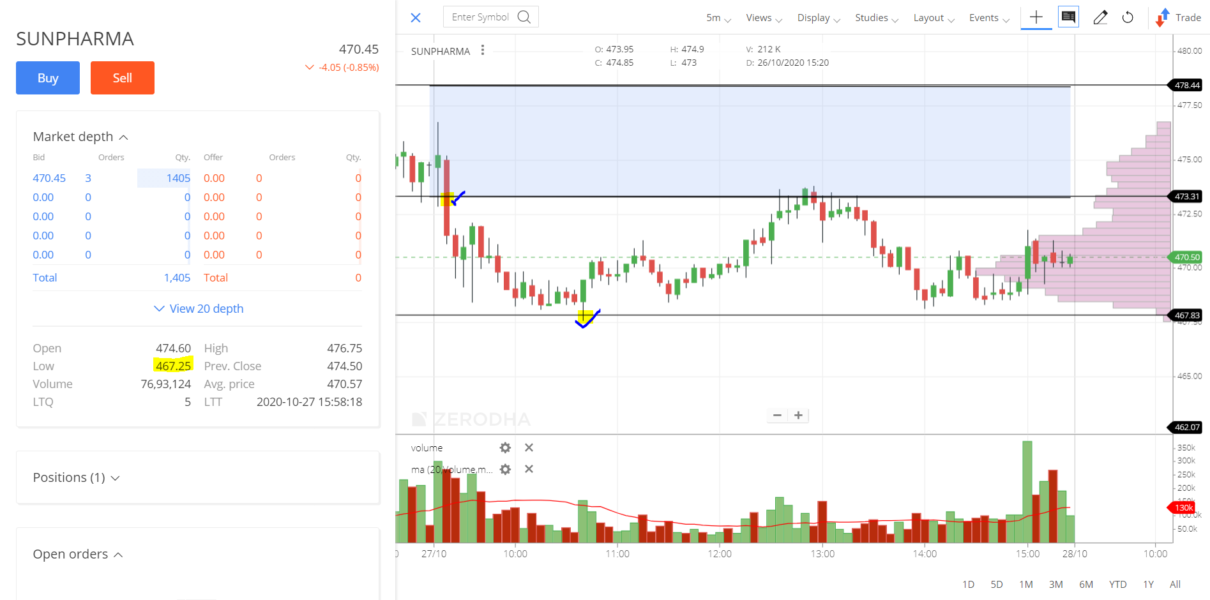Open SUNPHARMA chart options three-dot menu
This screenshot has height=600, width=1210.
click(483, 50)
